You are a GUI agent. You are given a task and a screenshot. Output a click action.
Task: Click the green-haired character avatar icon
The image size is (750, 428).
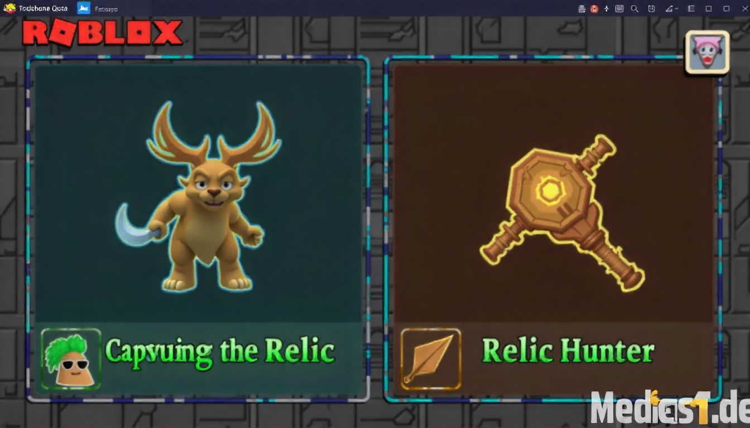coord(71,359)
